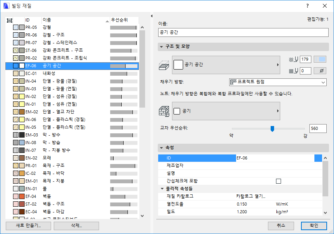Open the 공기 공간 cut fill selector

pos(226,65)
